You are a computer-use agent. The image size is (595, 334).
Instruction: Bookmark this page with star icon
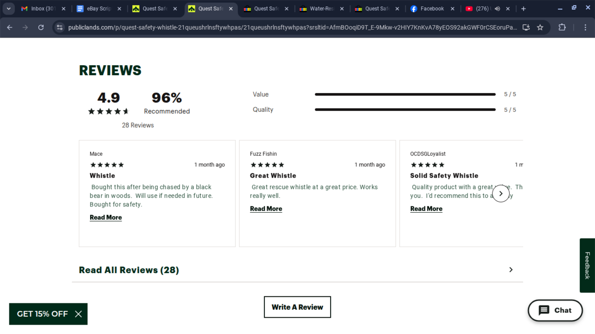[540, 27]
